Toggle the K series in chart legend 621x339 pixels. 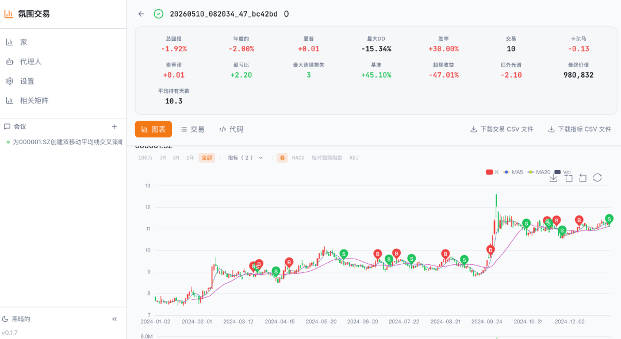pyautogui.click(x=492, y=172)
